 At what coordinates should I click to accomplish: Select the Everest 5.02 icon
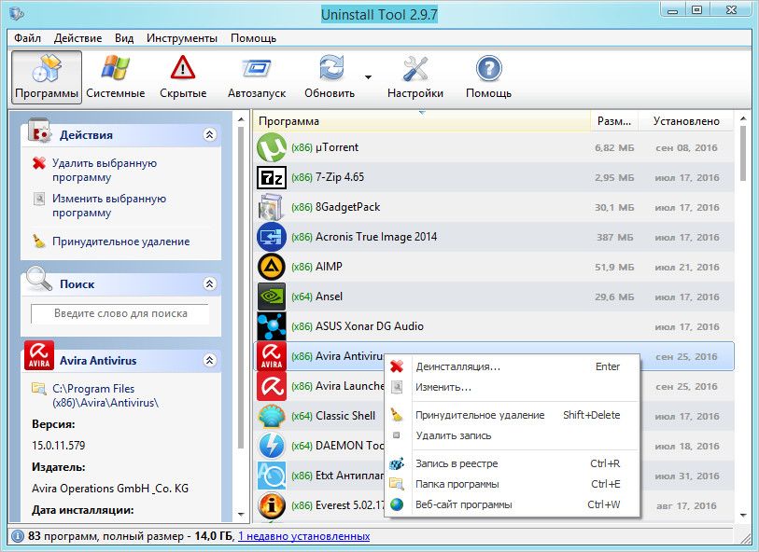point(271,505)
